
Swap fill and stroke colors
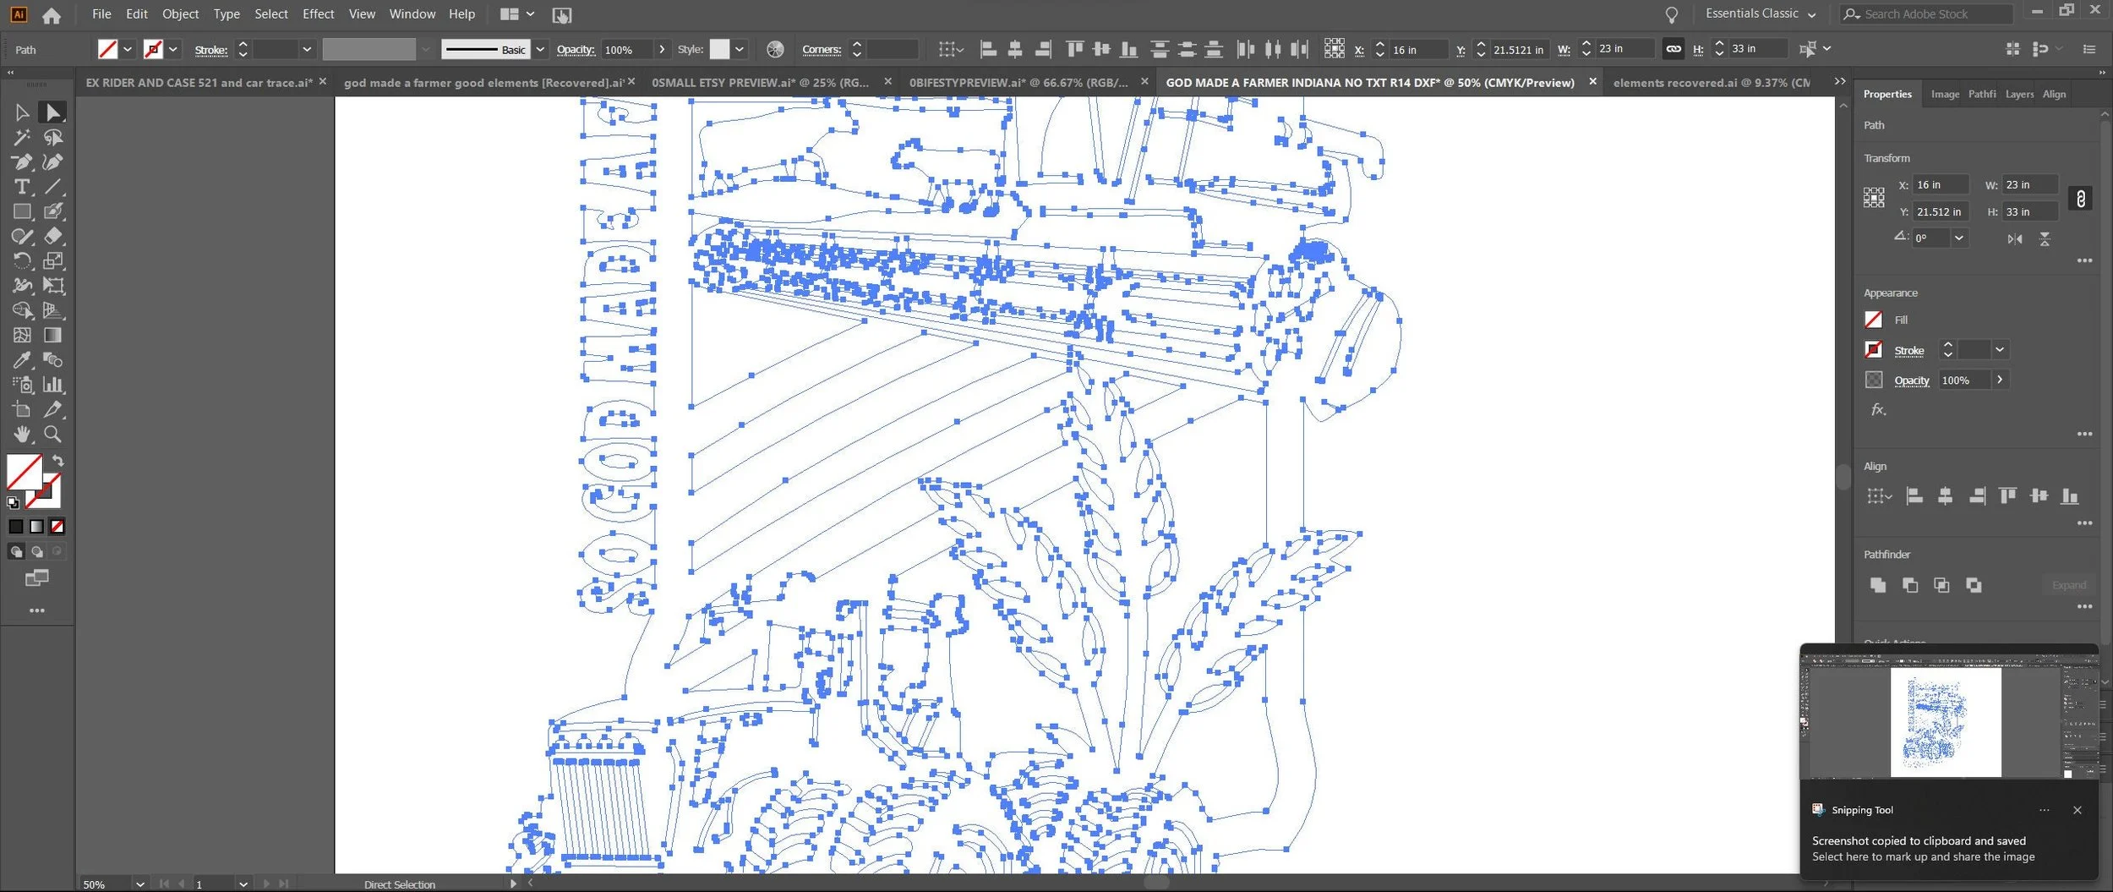tap(58, 461)
